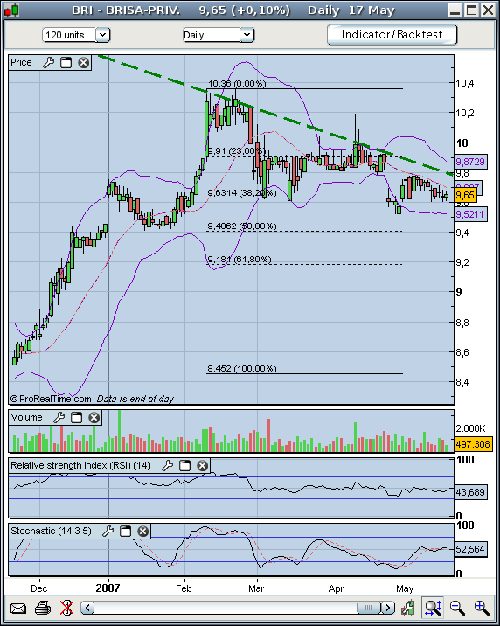Viewport: 500px width, 626px height.
Task: Zoom out the chart
Action: coord(457,608)
